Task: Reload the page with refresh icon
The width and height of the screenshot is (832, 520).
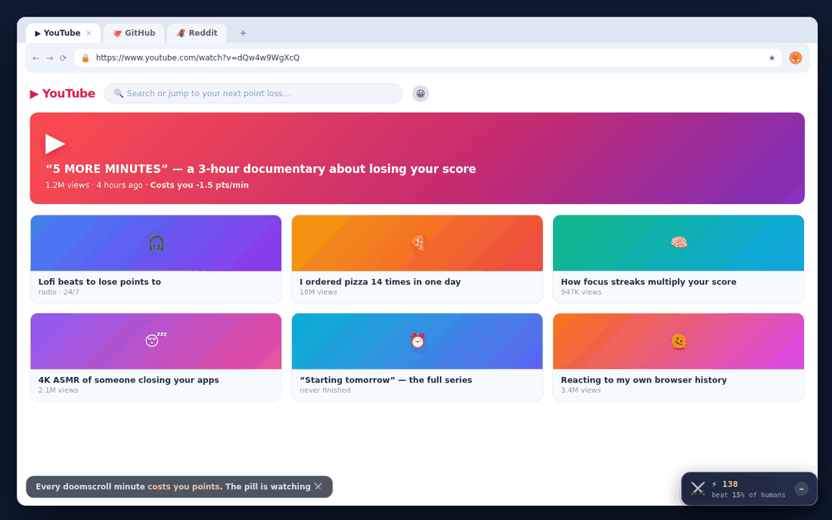Action: point(63,57)
